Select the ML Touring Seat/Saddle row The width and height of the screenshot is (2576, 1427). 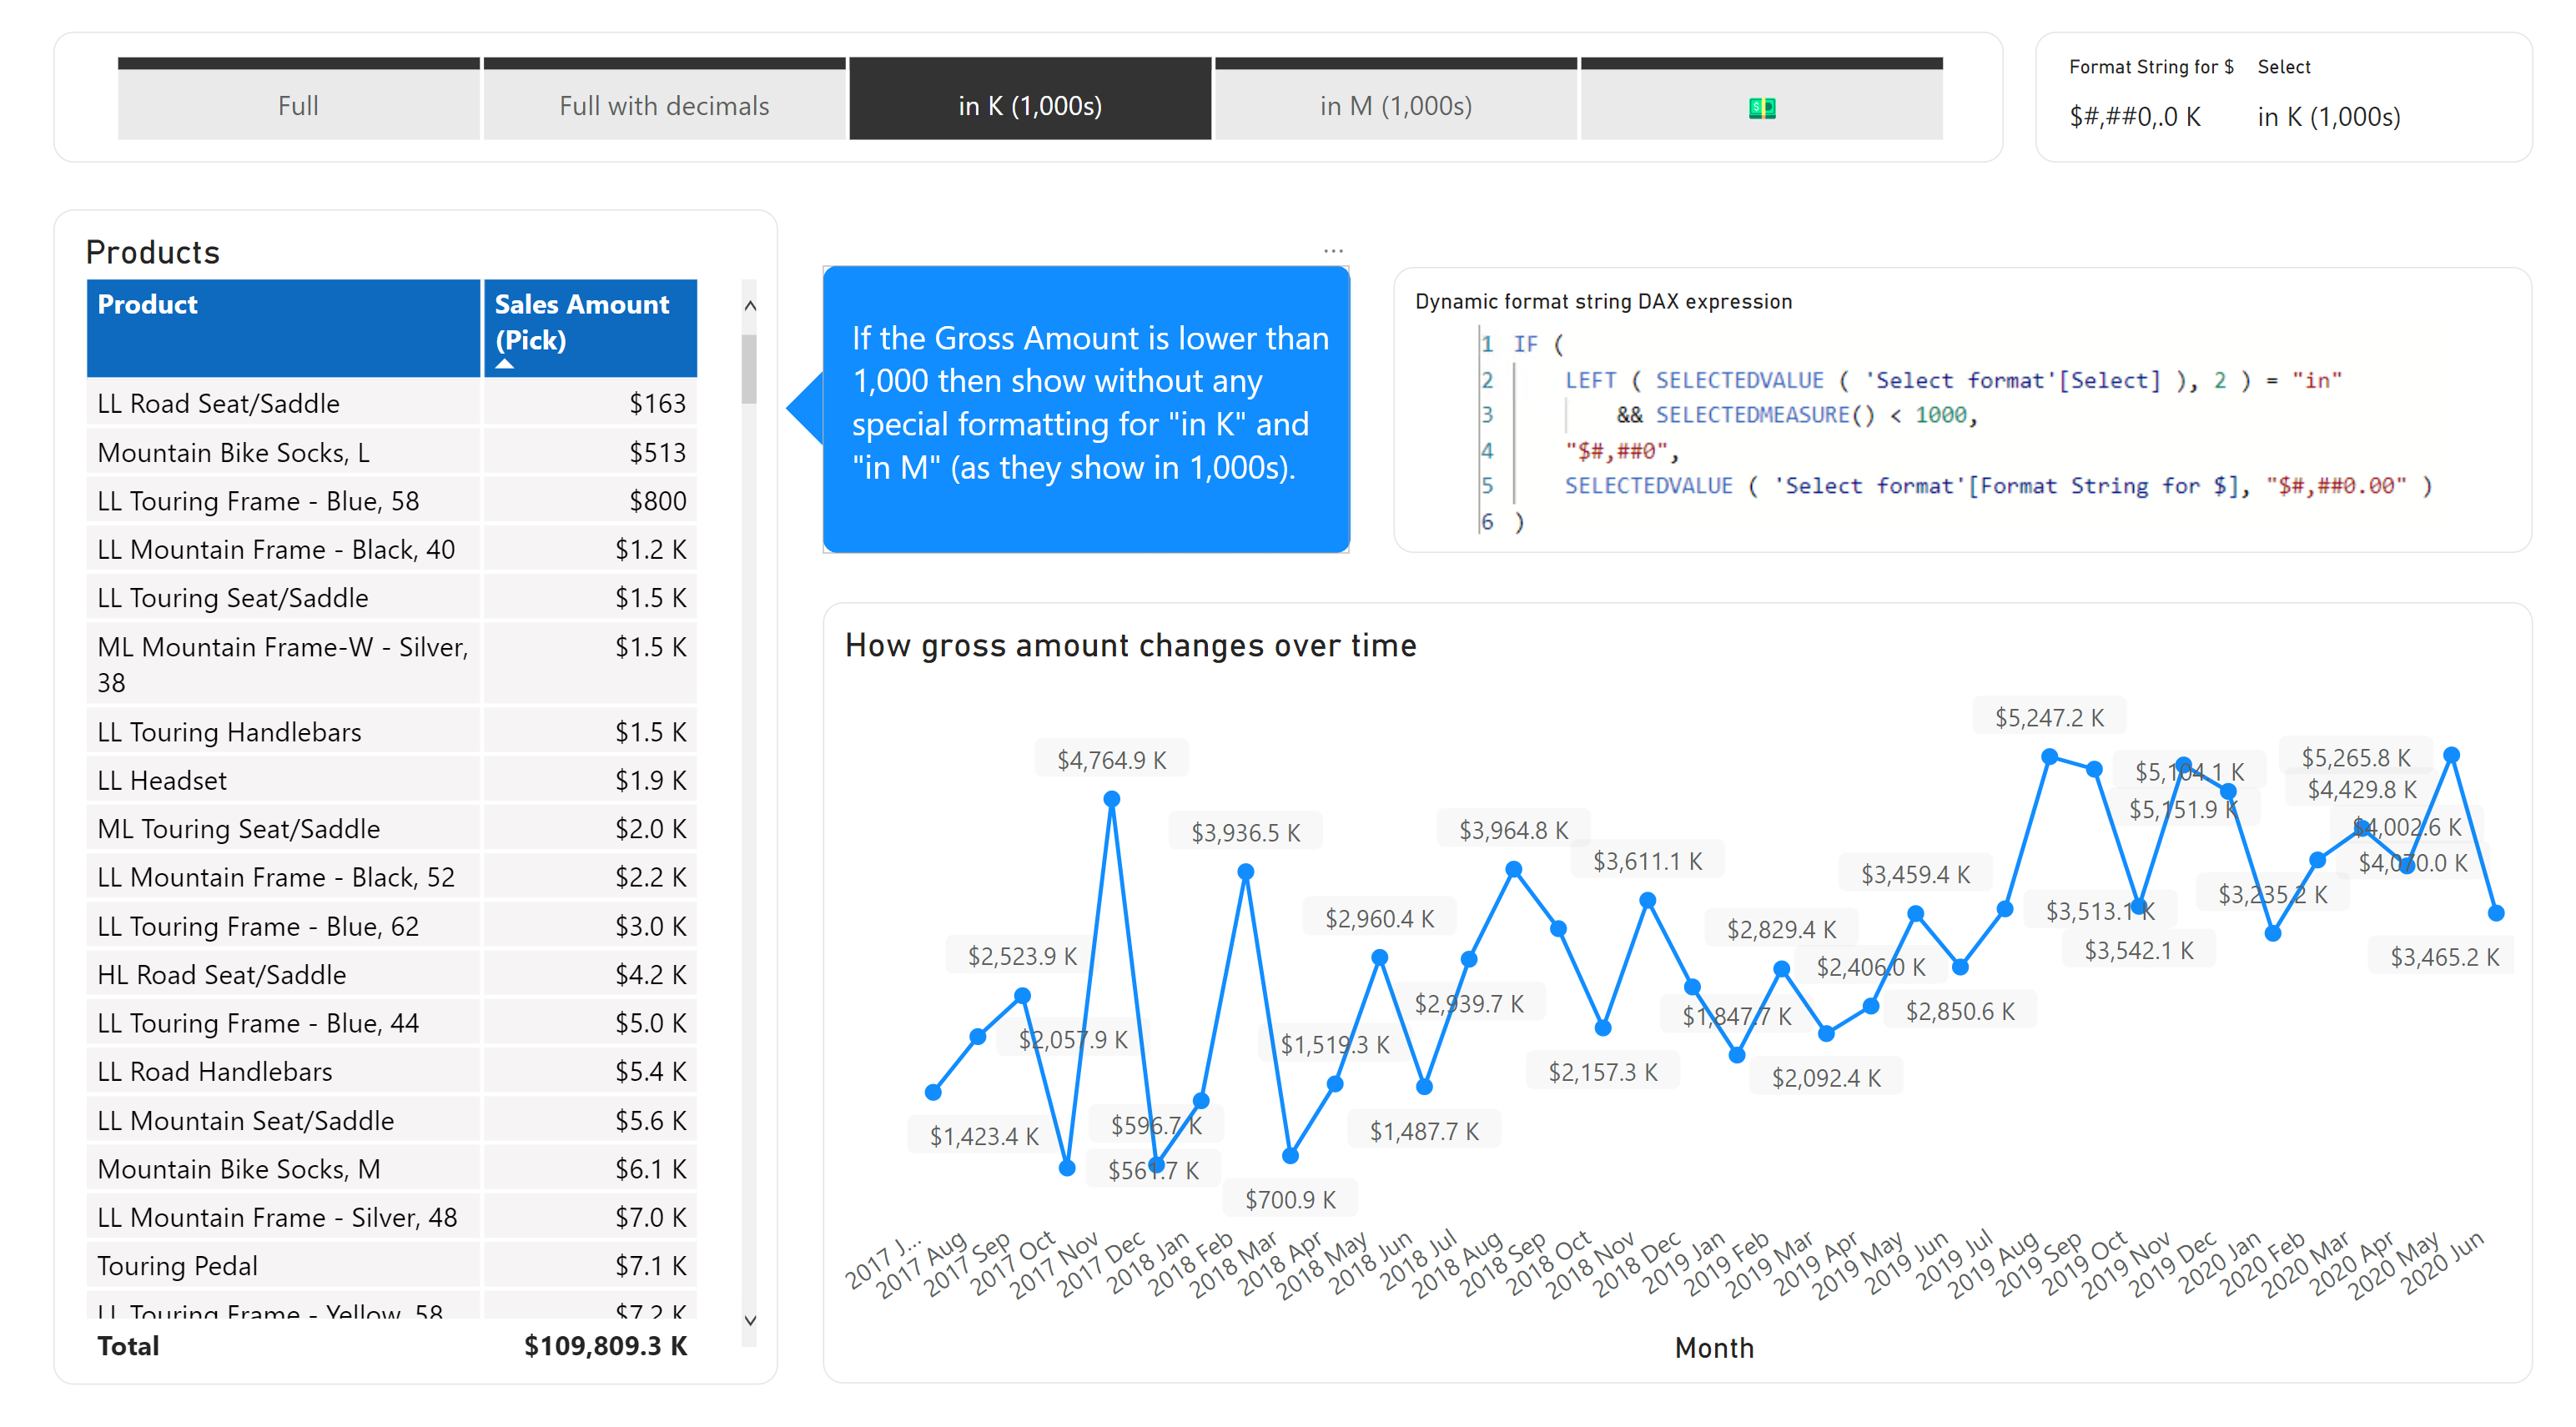(392, 828)
